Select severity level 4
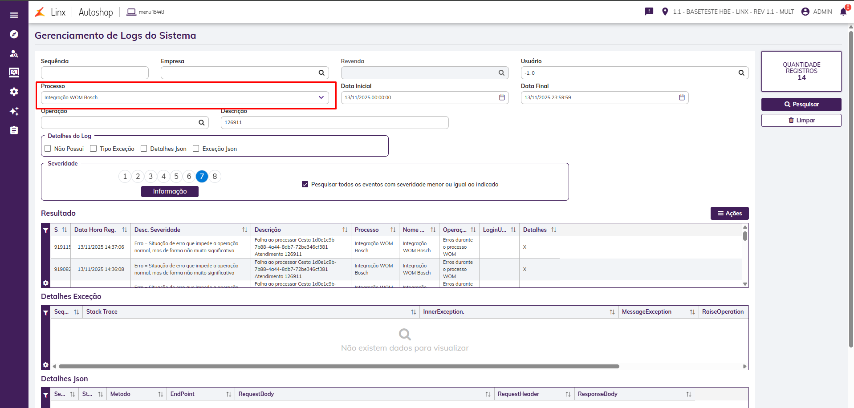This screenshot has height=408, width=854. pyautogui.click(x=163, y=177)
